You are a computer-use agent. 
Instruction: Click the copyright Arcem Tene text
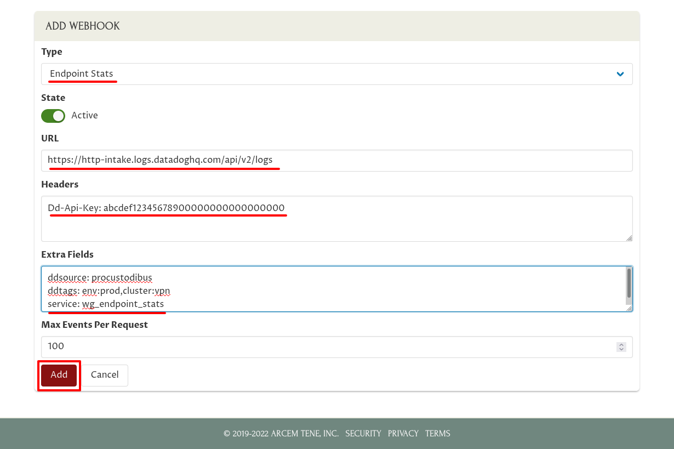pos(281,434)
